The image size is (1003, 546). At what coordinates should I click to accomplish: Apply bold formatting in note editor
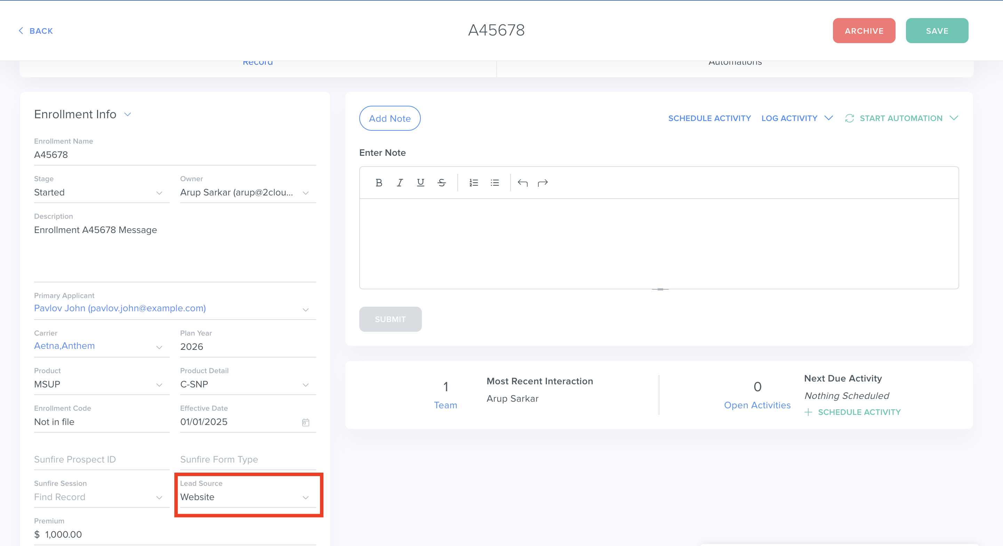[x=378, y=183]
